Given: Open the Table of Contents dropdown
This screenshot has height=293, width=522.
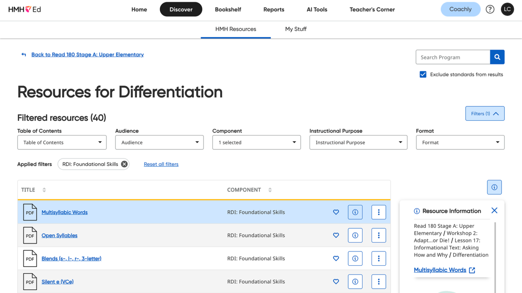Looking at the screenshot, I should pos(62,142).
